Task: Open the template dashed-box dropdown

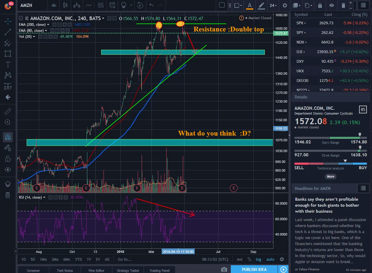Action: [239, 5]
